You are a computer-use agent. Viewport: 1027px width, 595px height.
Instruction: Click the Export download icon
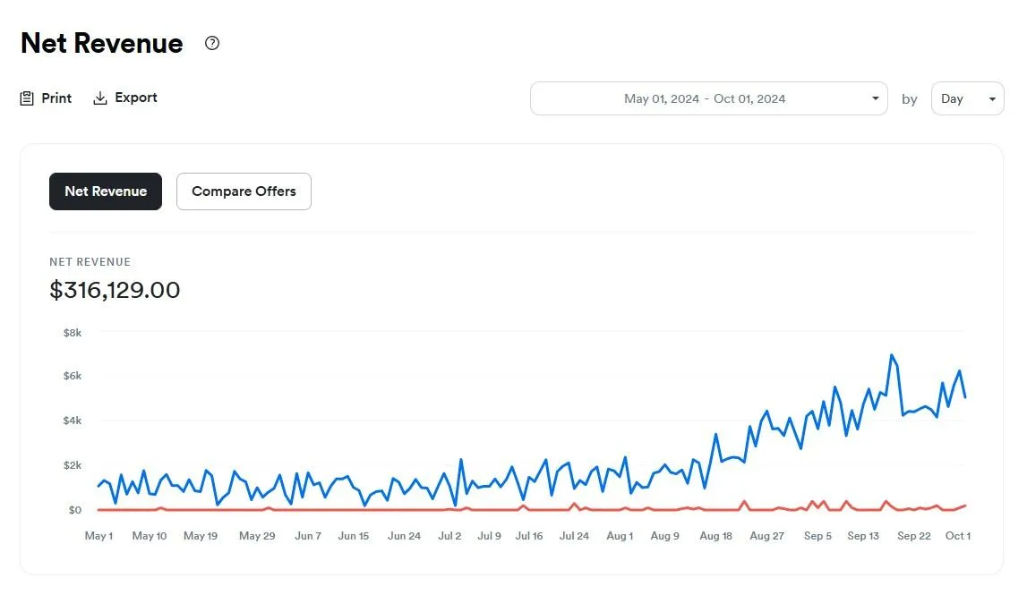coord(100,98)
